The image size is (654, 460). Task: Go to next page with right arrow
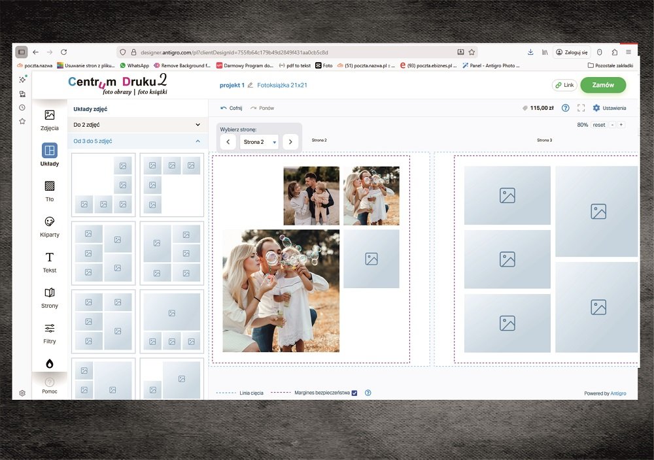pyautogui.click(x=290, y=142)
